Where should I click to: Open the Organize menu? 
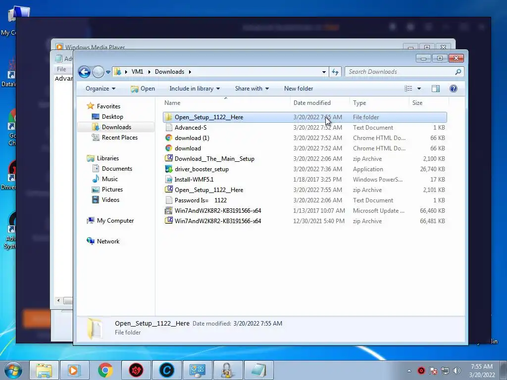point(101,89)
